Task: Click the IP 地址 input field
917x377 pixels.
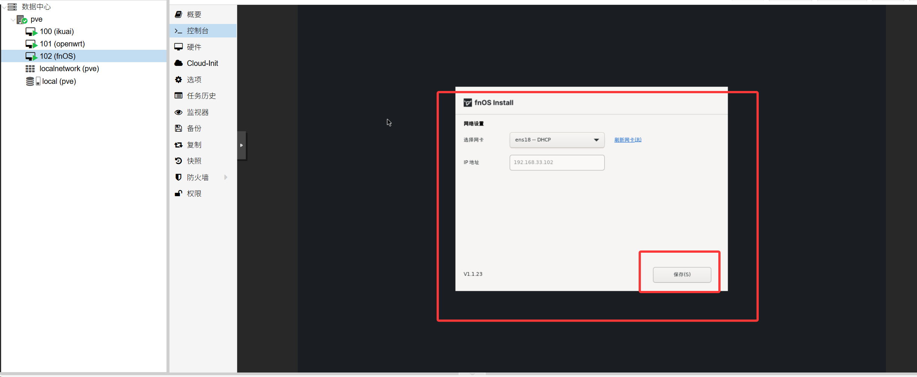Action: [557, 162]
